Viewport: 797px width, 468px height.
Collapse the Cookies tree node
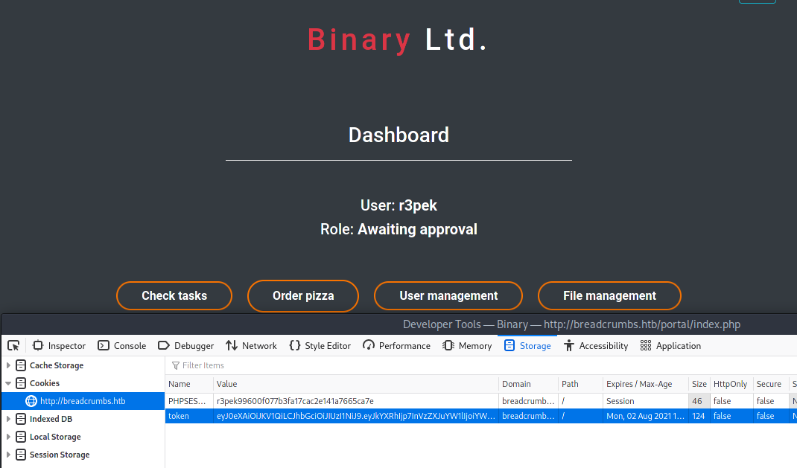[x=9, y=383]
